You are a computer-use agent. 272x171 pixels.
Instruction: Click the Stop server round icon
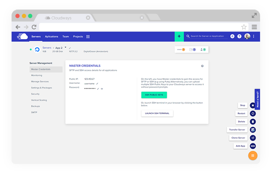point(253,105)
